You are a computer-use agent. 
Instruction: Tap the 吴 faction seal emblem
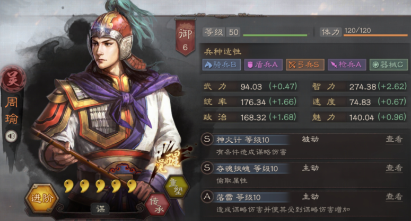coord(13,79)
